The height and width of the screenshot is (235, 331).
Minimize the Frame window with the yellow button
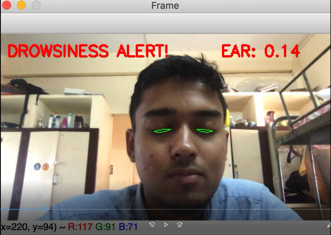coord(21,5)
